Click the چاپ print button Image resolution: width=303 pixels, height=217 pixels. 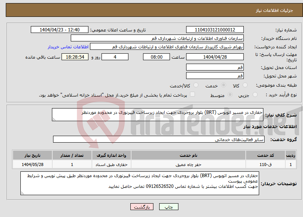169,207
